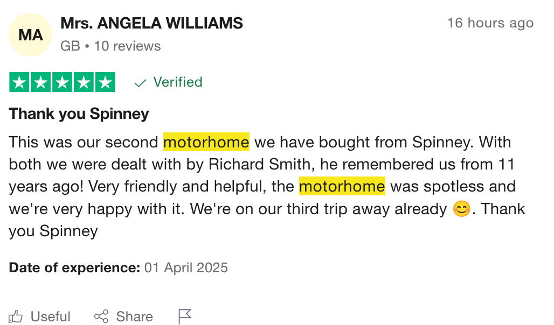
Task: Open the "Thank you Spinney" review title
Action: 79,114
